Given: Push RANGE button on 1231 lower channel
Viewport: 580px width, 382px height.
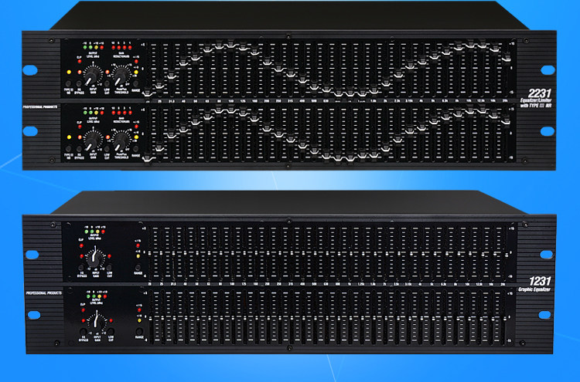Looking at the screenshot, I should [139, 331].
